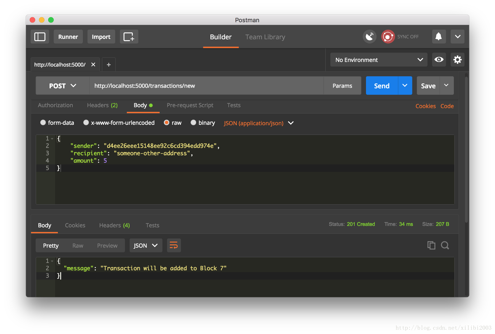This screenshot has height=334, width=495.
Task: Toggle line wrap in response
Action: pos(174,245)
